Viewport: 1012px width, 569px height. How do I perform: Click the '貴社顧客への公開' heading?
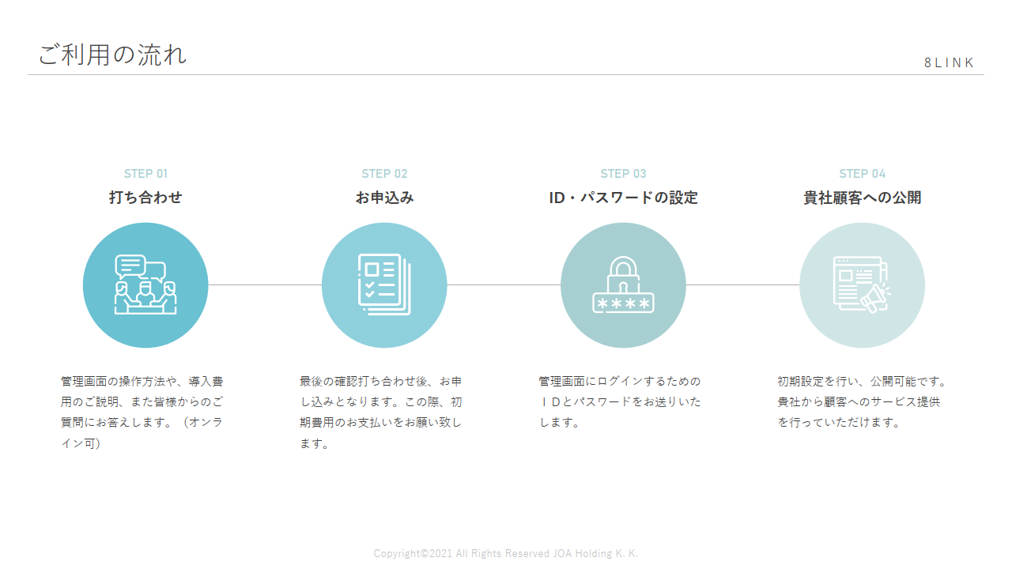[x=862, y=198]
